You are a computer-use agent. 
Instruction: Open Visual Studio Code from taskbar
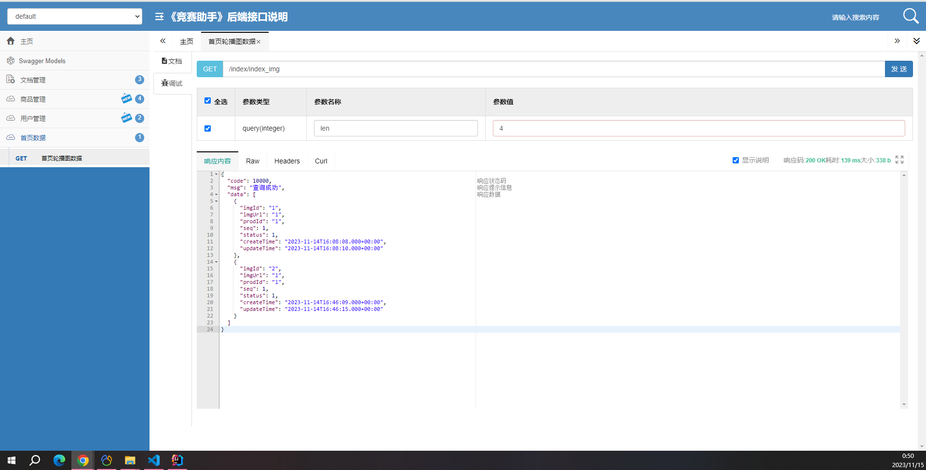point(153,460)
